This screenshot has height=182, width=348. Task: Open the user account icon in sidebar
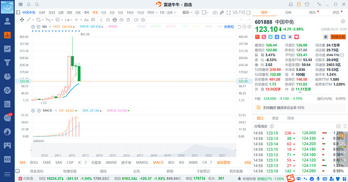7,21
